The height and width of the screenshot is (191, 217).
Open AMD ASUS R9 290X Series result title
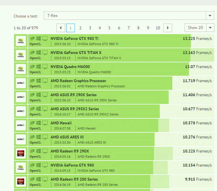pyautogui.click(x=73, y=95)
